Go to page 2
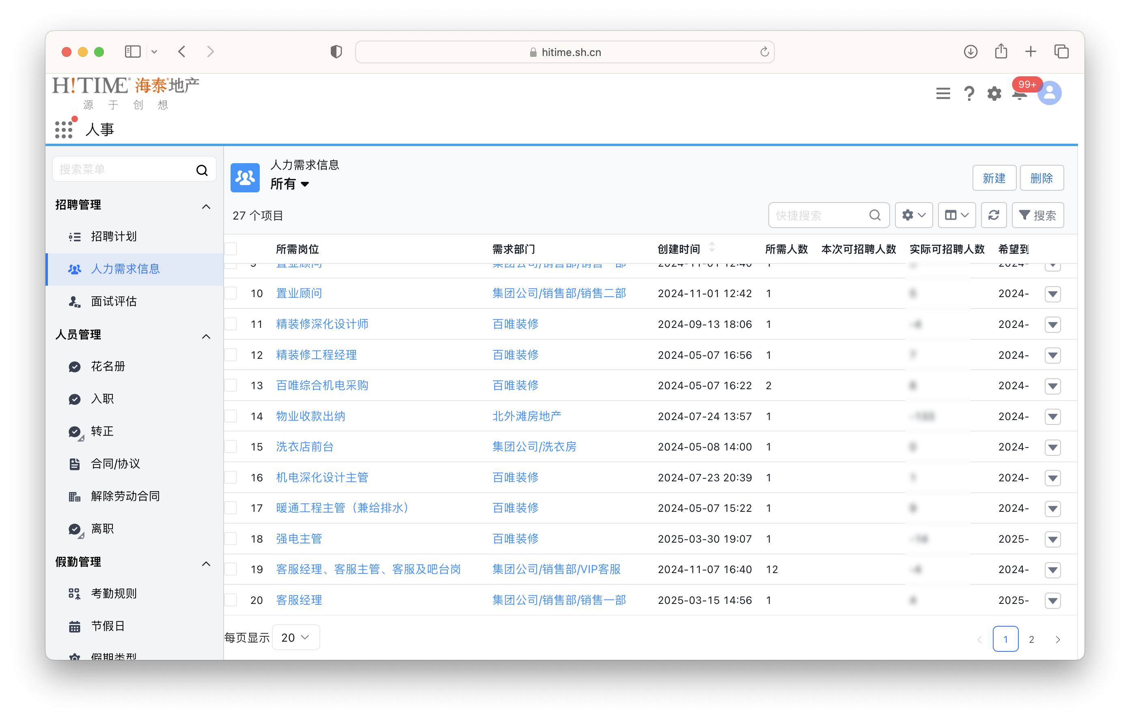 click(1031, 639)
